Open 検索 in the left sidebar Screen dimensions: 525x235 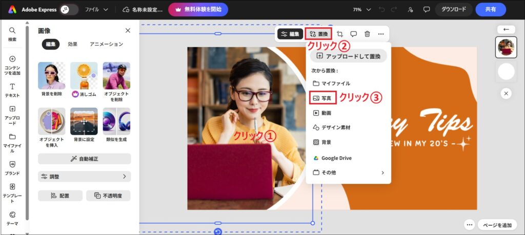pyautogui.click(x=12, y=34)
